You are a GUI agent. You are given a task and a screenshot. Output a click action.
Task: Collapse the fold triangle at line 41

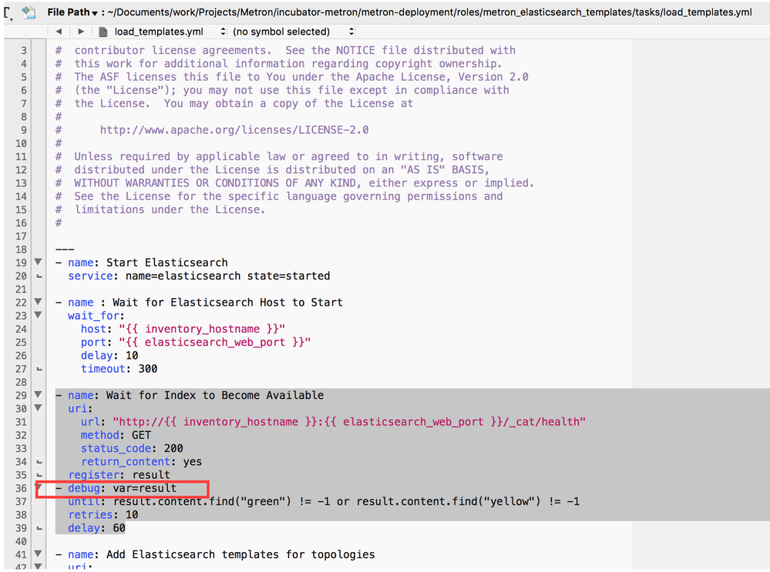coord(38,554)
